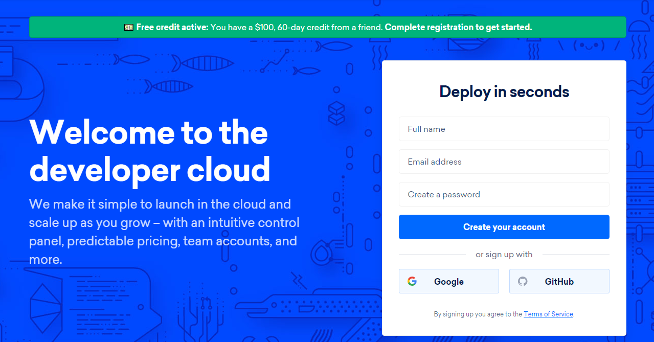Click the water droplet icon in background
The width and height of the screenshot is (654, 342).
[322, 254]
